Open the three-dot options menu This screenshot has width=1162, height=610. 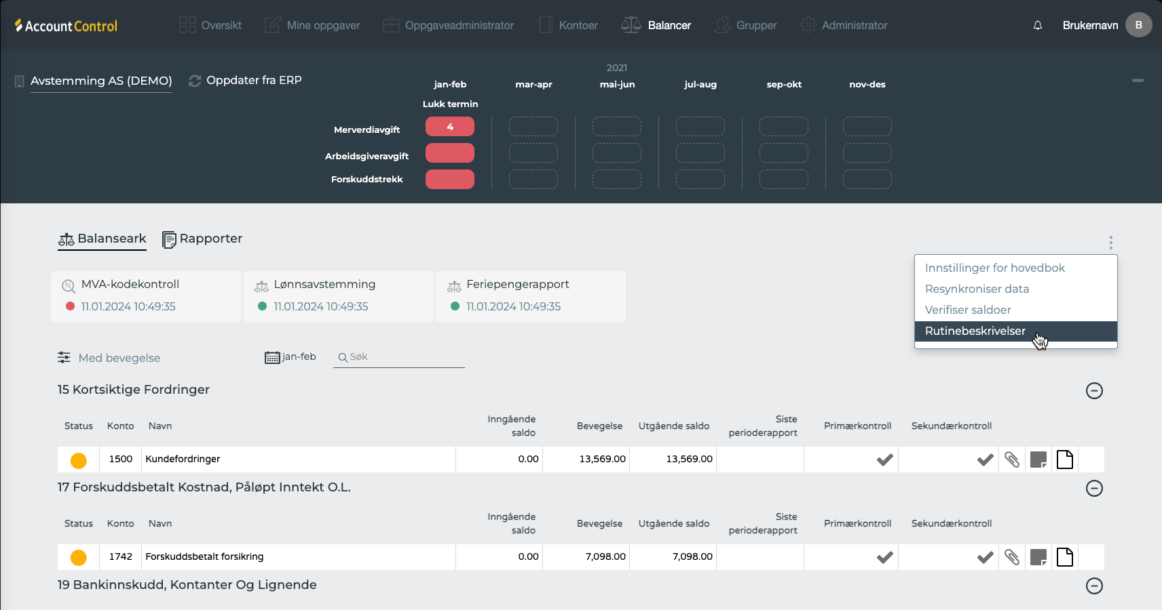1110,243
